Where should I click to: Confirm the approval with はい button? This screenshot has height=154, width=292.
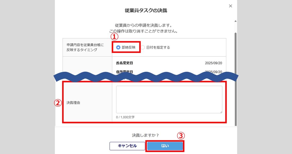click(x=165, y=146)
